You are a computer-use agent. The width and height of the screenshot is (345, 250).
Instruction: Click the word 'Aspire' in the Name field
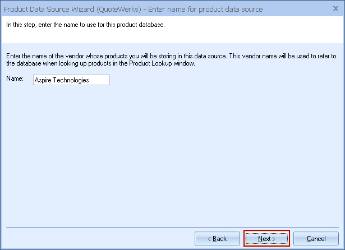click(x=43, y=80)
